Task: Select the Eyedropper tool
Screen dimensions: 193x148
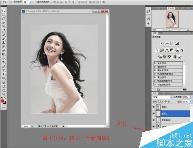Action: [x=3, y=30]
